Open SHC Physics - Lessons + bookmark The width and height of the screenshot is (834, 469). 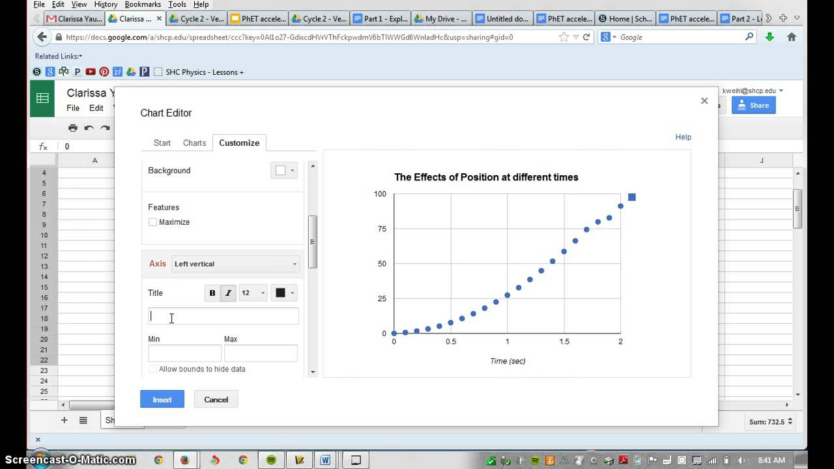click(x=198, y=72)
